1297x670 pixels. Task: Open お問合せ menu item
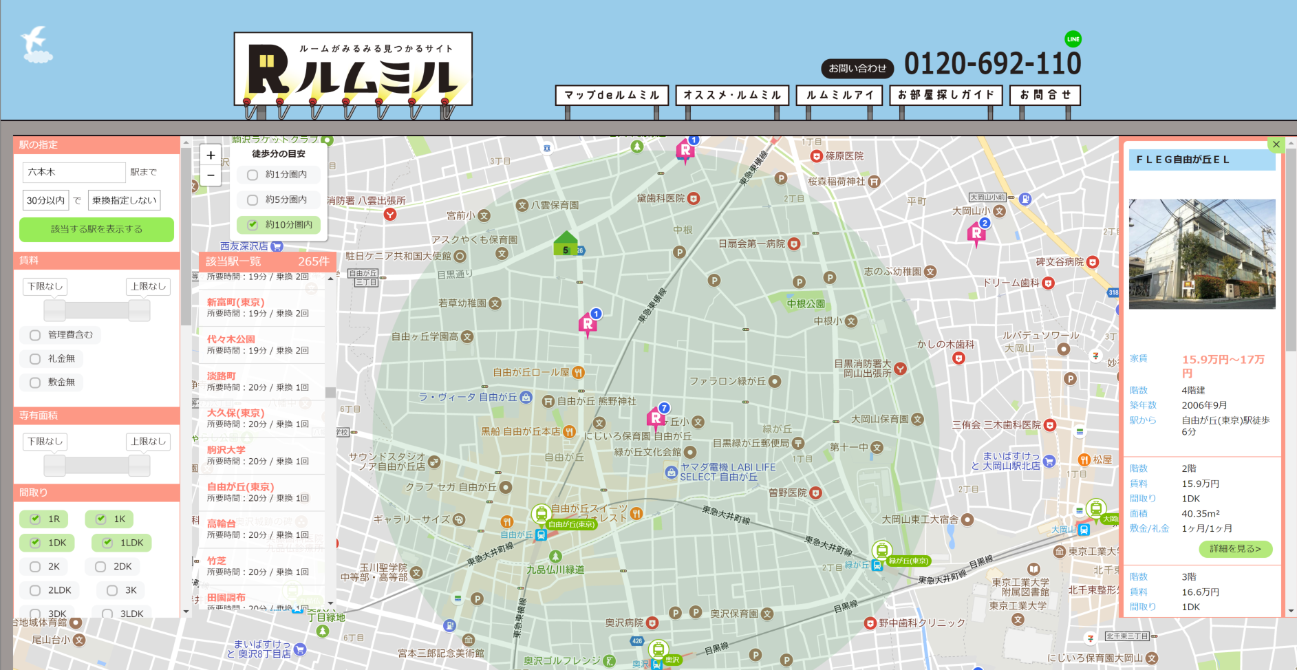[x=1045, y=95]
